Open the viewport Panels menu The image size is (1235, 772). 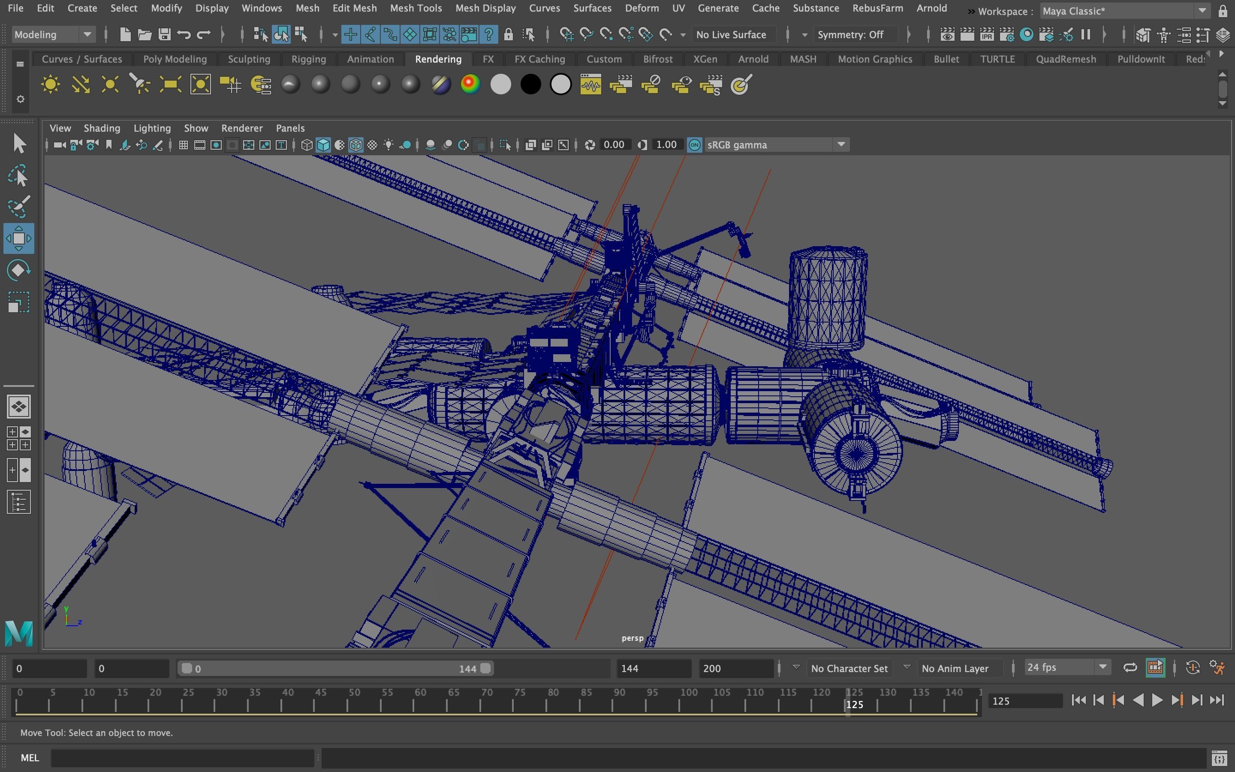(290, 128)
